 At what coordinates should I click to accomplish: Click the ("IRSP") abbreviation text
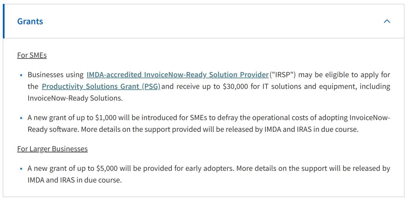point(283,75)
